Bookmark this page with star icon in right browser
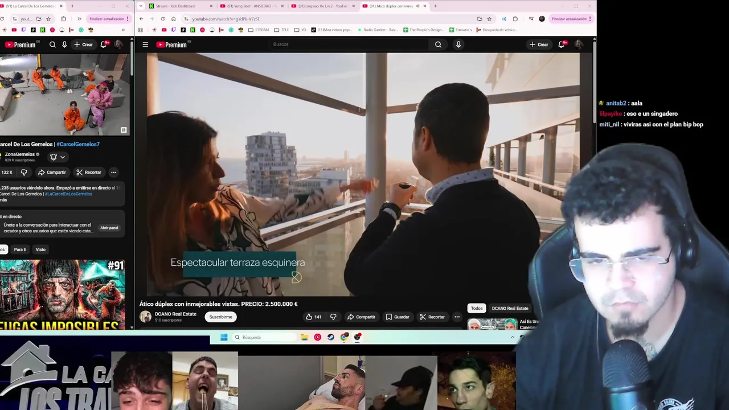Screen dimensions: 729x410 point(489,19)
